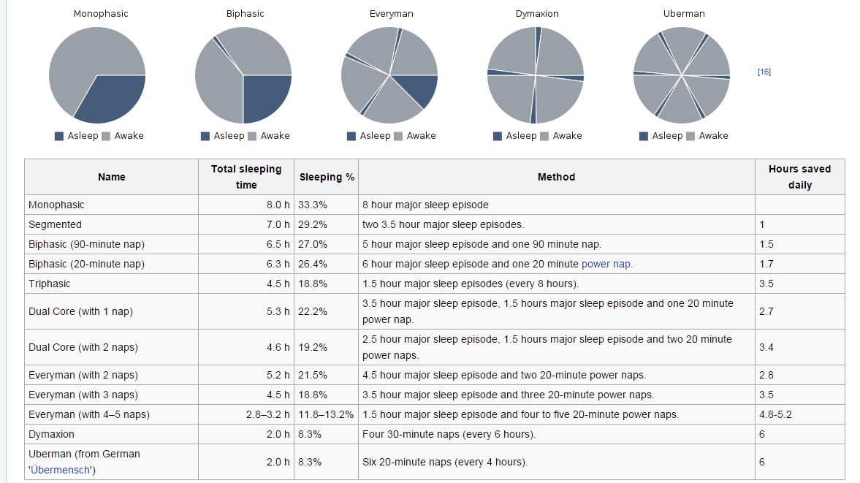Open the Uberman pie chart image

point(681,75)
